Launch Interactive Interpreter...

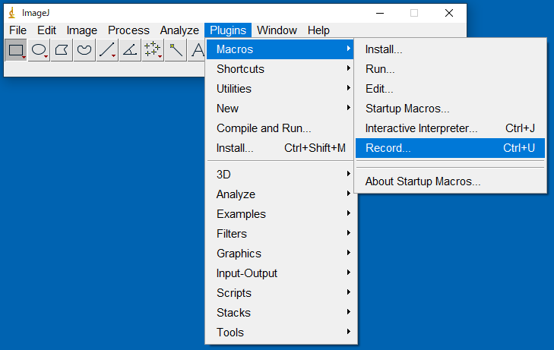[450, 128]
